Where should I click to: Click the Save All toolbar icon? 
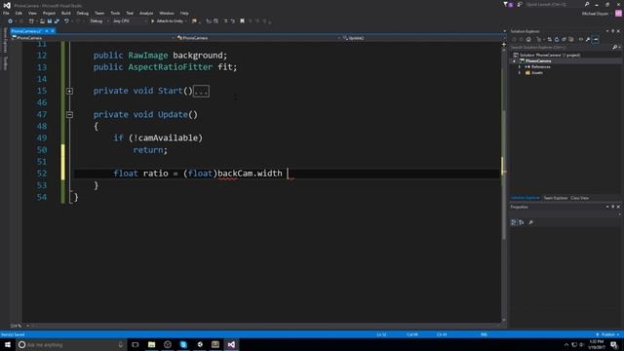pyautogui.click(x=57, y=21)
